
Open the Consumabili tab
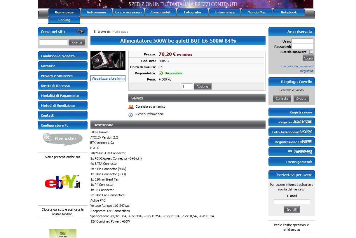160,12
